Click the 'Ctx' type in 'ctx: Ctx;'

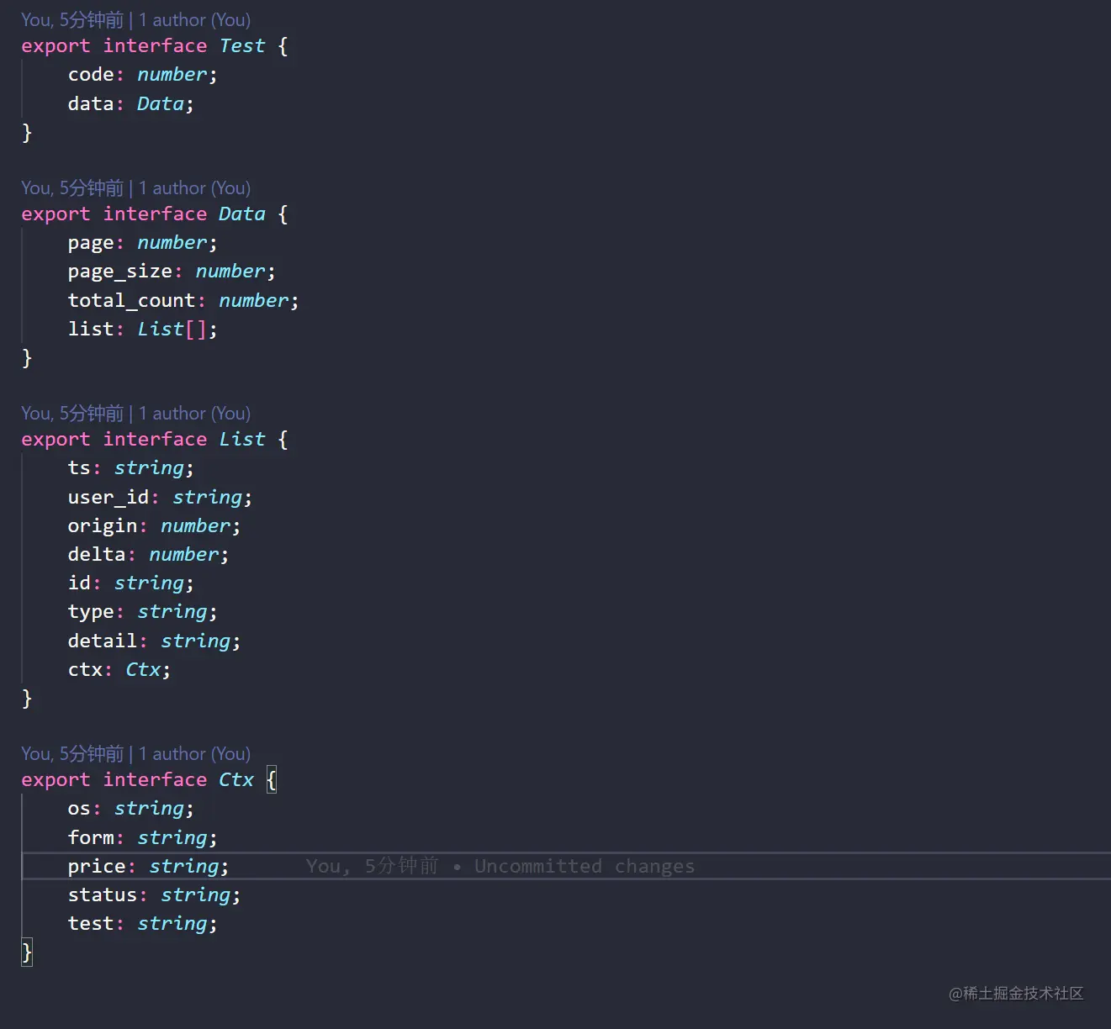pos(143,670)
